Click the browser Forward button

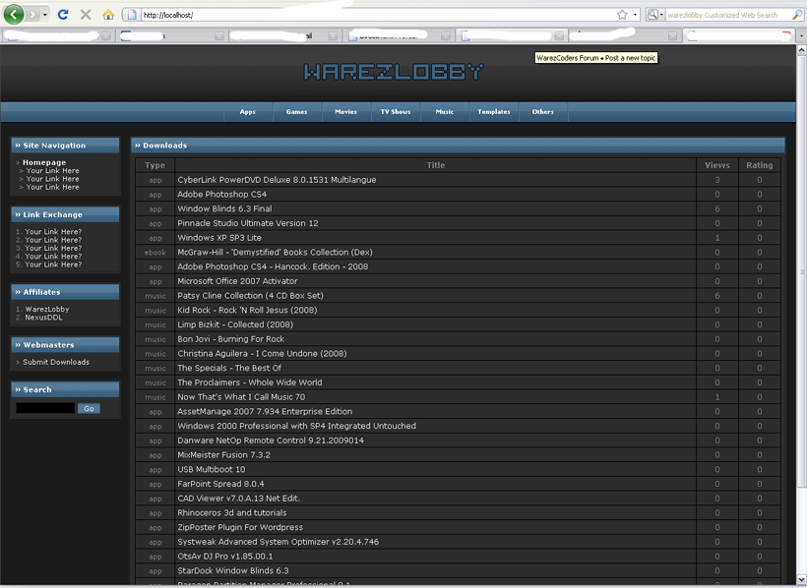34,15
